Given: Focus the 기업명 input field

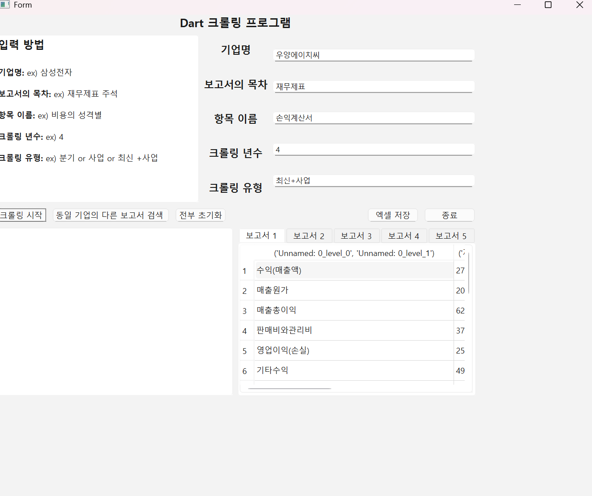Looking at the screenshot, I should tap(373, 55).
